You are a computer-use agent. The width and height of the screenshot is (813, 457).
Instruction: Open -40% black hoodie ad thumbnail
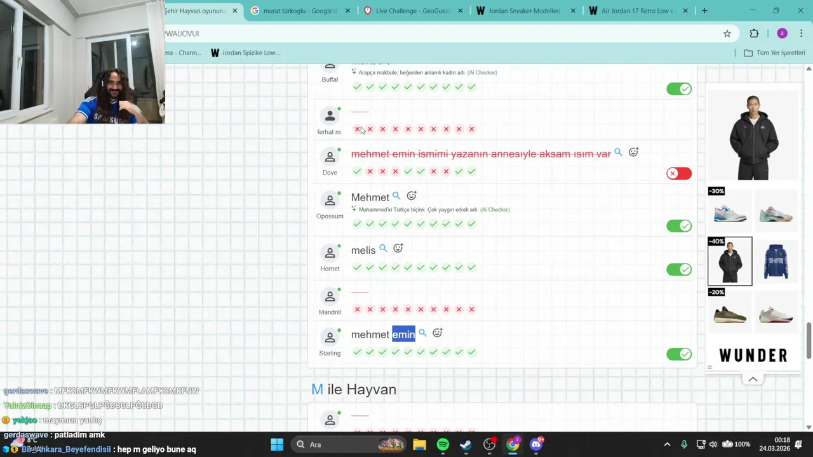click(x=730, y=261)
